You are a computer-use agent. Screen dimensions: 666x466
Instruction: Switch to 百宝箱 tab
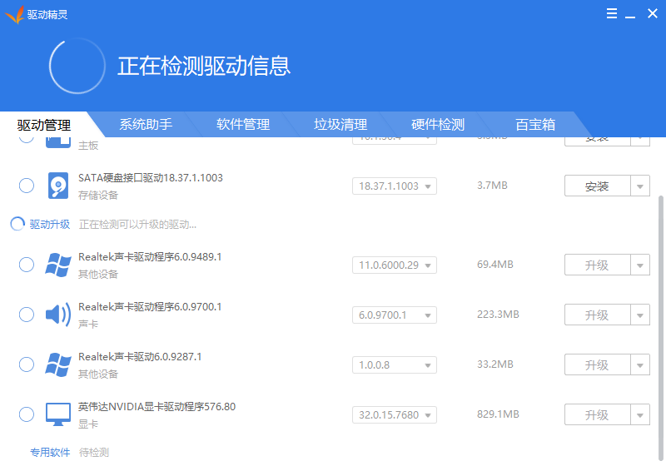pos(535,124)
